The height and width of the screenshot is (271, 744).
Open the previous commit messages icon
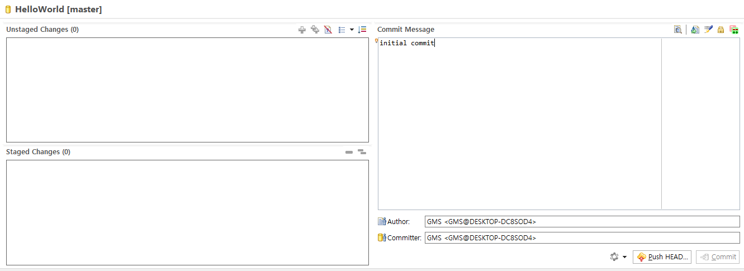coord(678,30)
